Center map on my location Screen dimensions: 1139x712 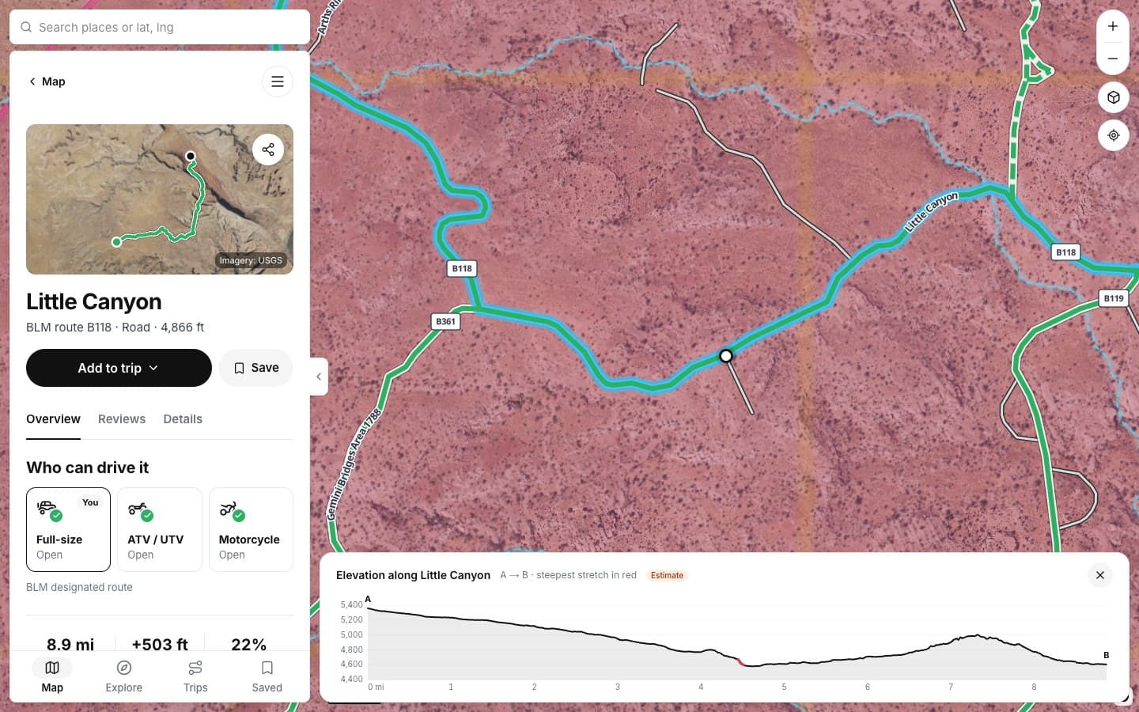(x=1113, y=135)
